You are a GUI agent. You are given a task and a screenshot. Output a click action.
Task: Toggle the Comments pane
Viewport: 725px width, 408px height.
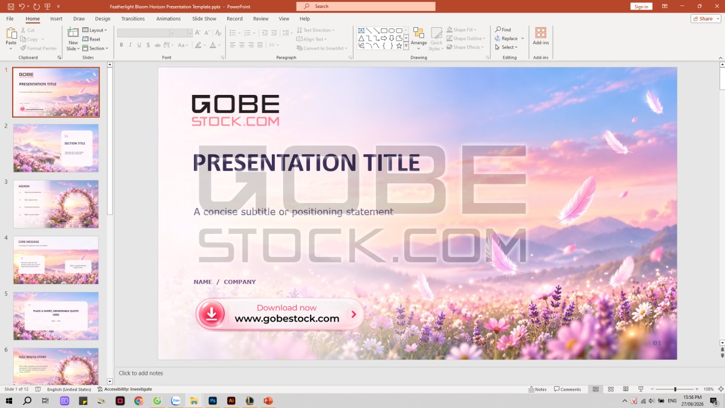[567, 389]
